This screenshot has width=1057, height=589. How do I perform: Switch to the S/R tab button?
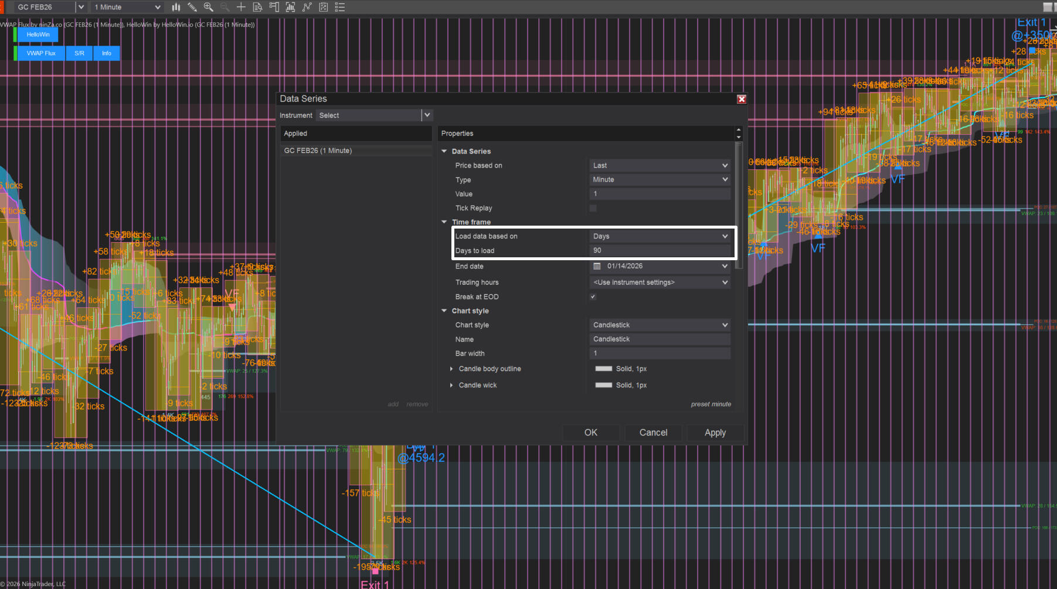79,53
